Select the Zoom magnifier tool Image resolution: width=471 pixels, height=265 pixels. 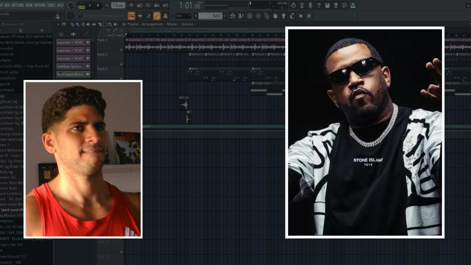tap(110, 24)
